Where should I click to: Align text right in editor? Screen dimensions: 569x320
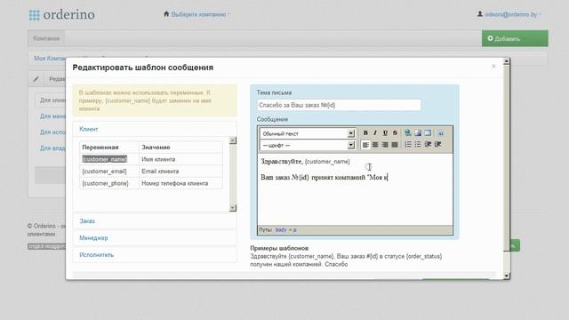point(385,145)
